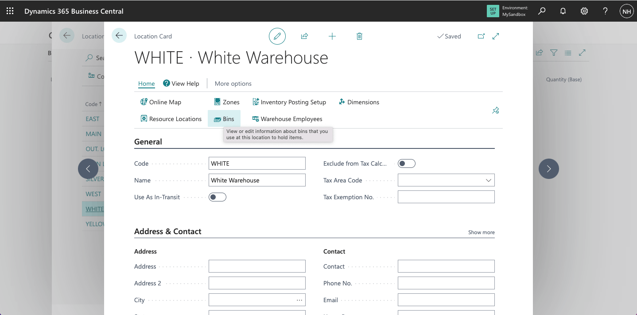Click into the Name input field
Viewport: 637px width, 315px height.
click(x=257, y=180)
